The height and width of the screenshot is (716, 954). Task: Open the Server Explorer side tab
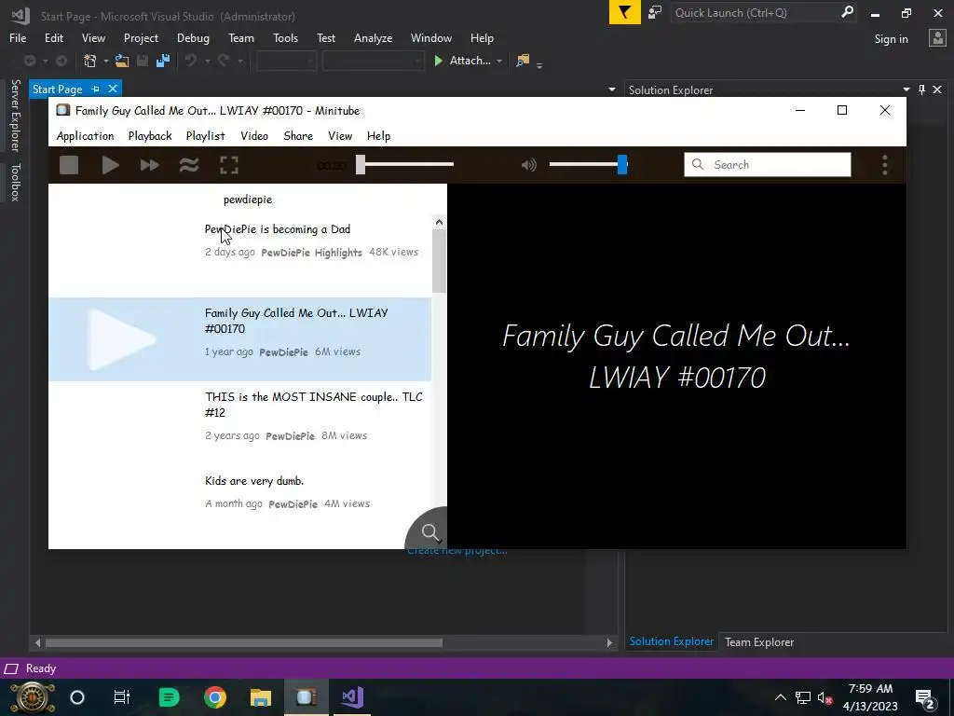[x=15, y=115]
